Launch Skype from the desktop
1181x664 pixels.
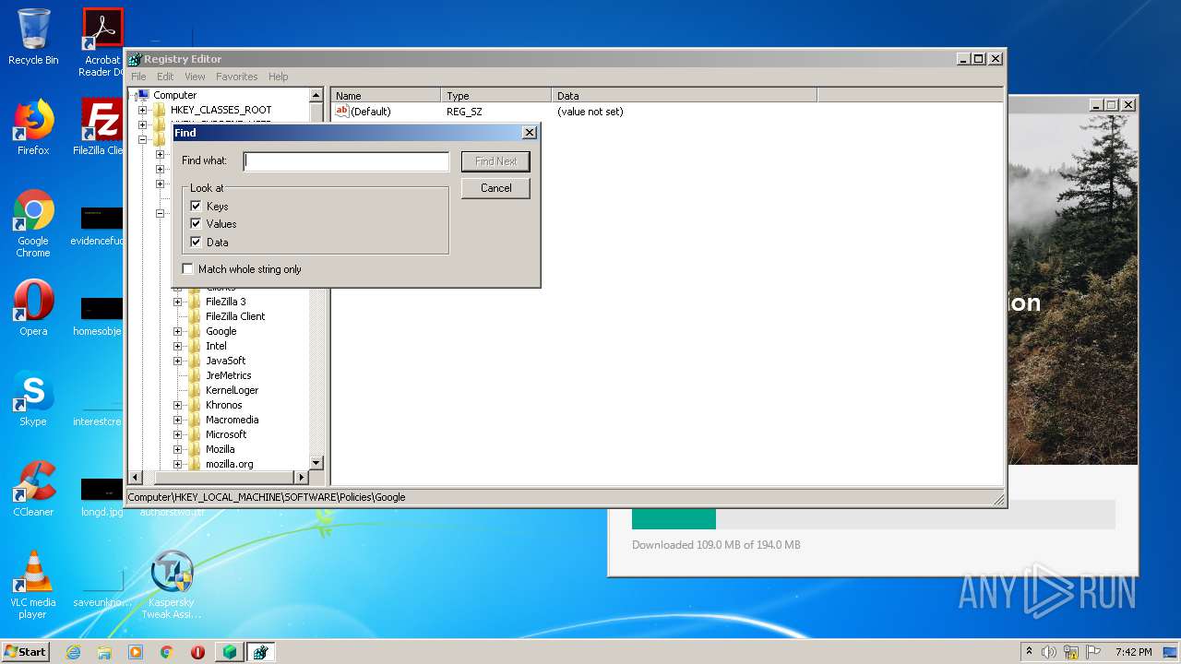(x=33, y=398)
